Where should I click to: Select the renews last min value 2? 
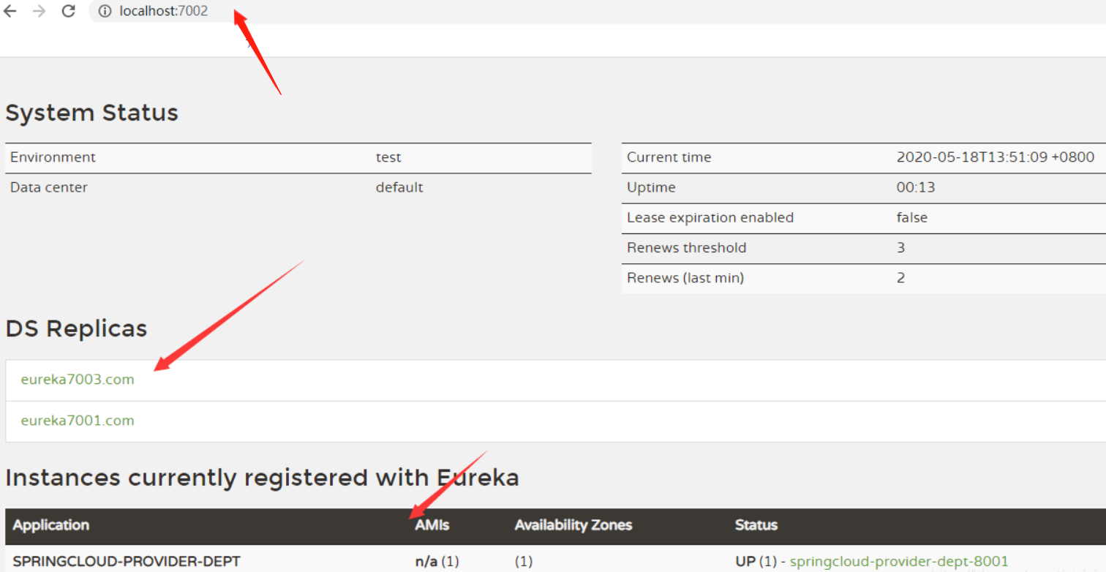(x=901, y=278)
